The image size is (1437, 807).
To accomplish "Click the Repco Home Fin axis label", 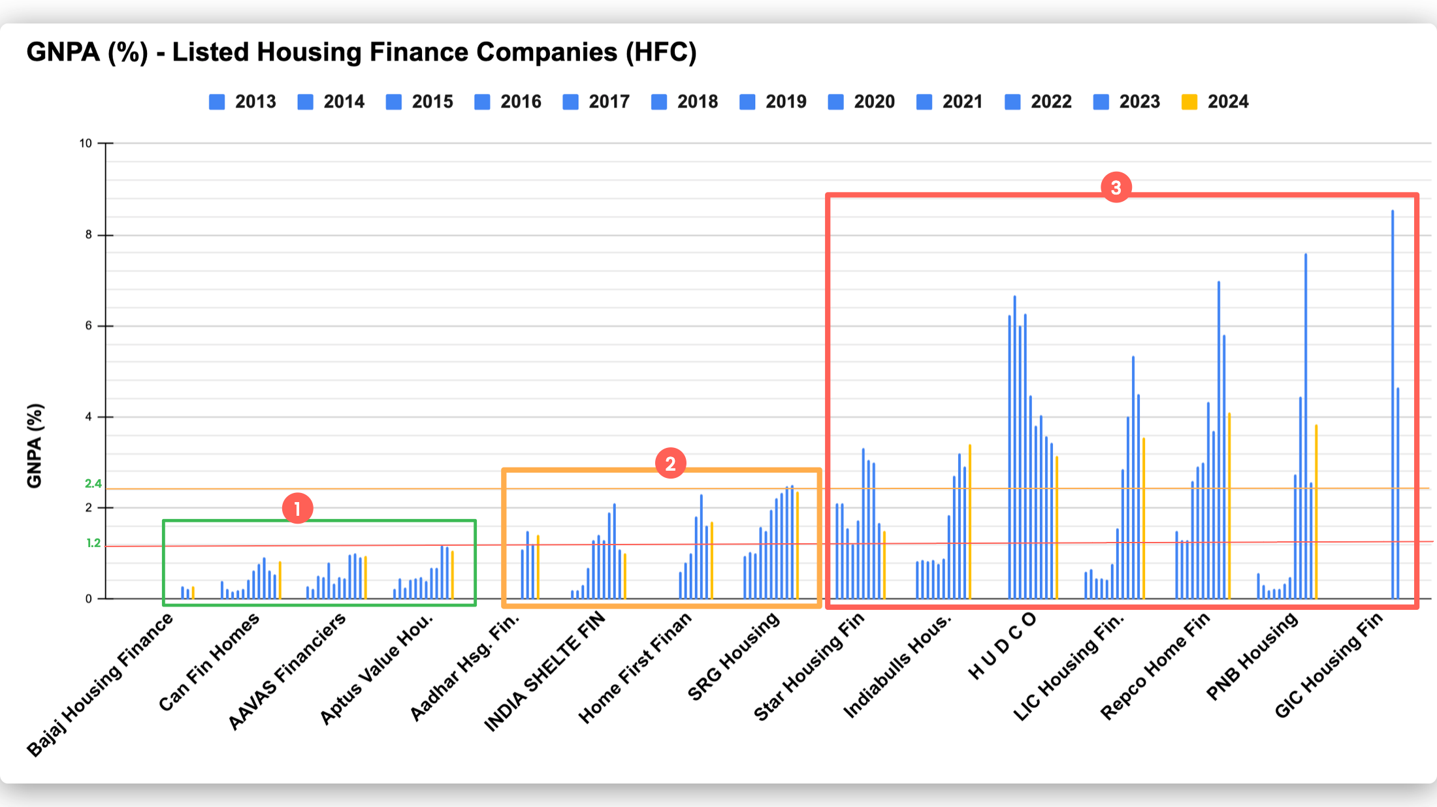I will pos(1155,666).
